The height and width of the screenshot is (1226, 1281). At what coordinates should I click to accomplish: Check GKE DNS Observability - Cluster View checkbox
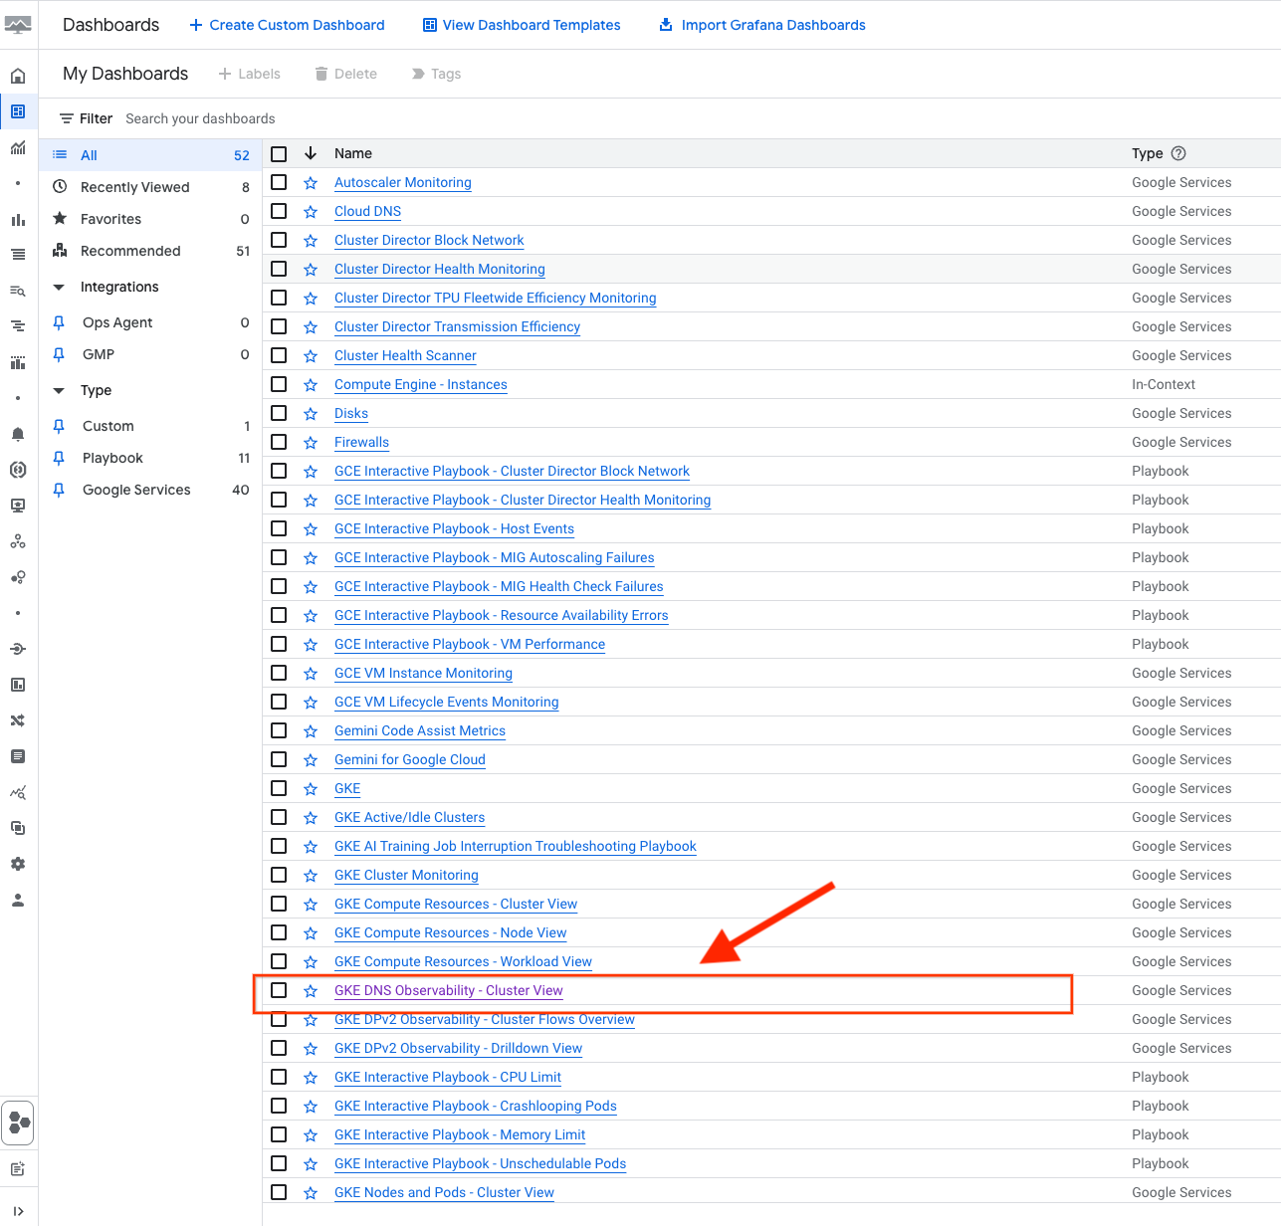coord(279,990)
